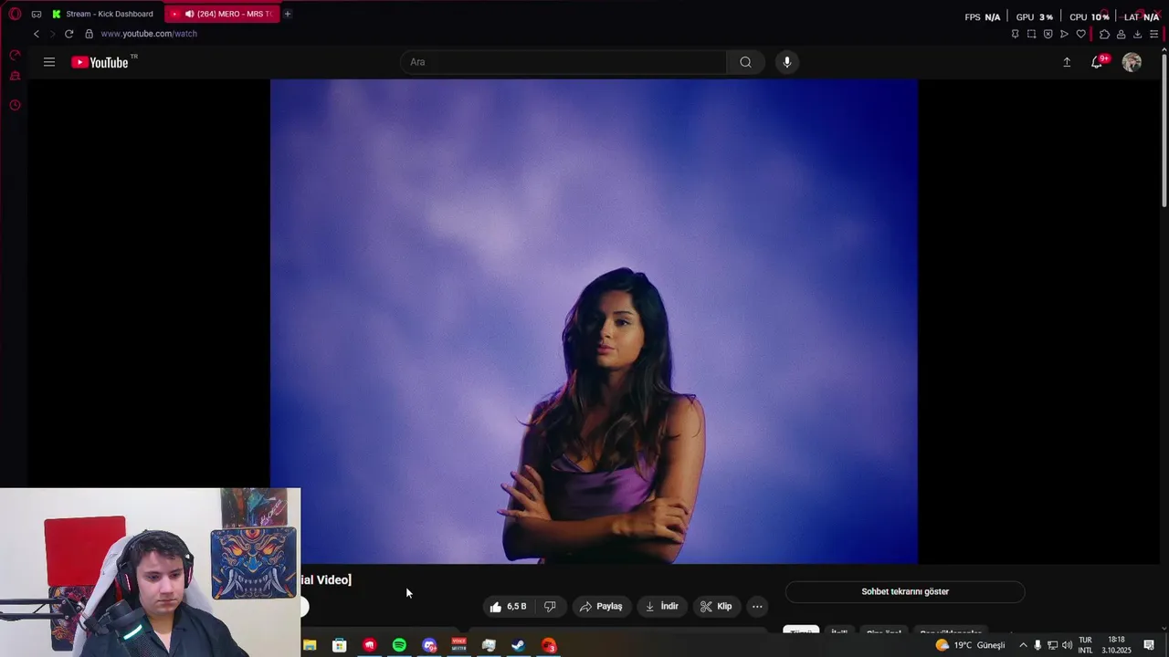Image resolution: width=1169 pixels, height=657 pixels.
Task: Share the video via Paylaş button
Action: coord(601,606)
